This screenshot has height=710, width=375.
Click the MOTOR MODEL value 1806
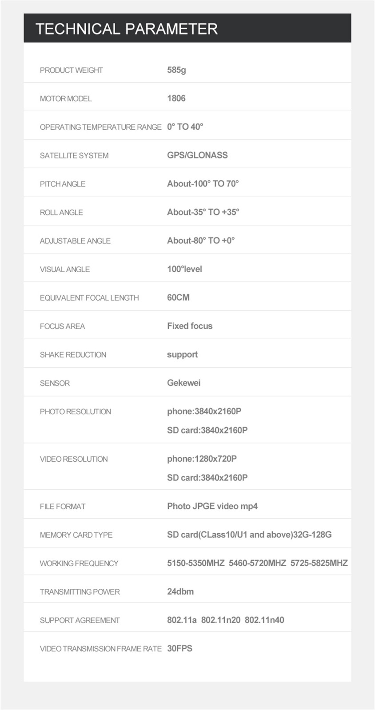176,98
